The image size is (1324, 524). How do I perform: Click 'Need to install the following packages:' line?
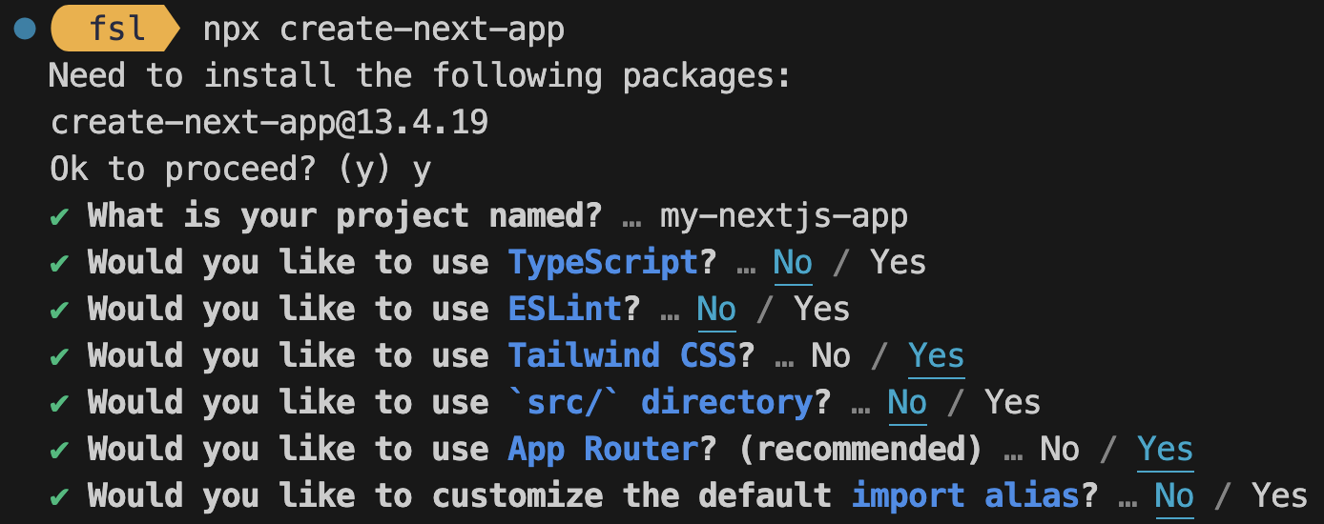(x=421, y=76)
